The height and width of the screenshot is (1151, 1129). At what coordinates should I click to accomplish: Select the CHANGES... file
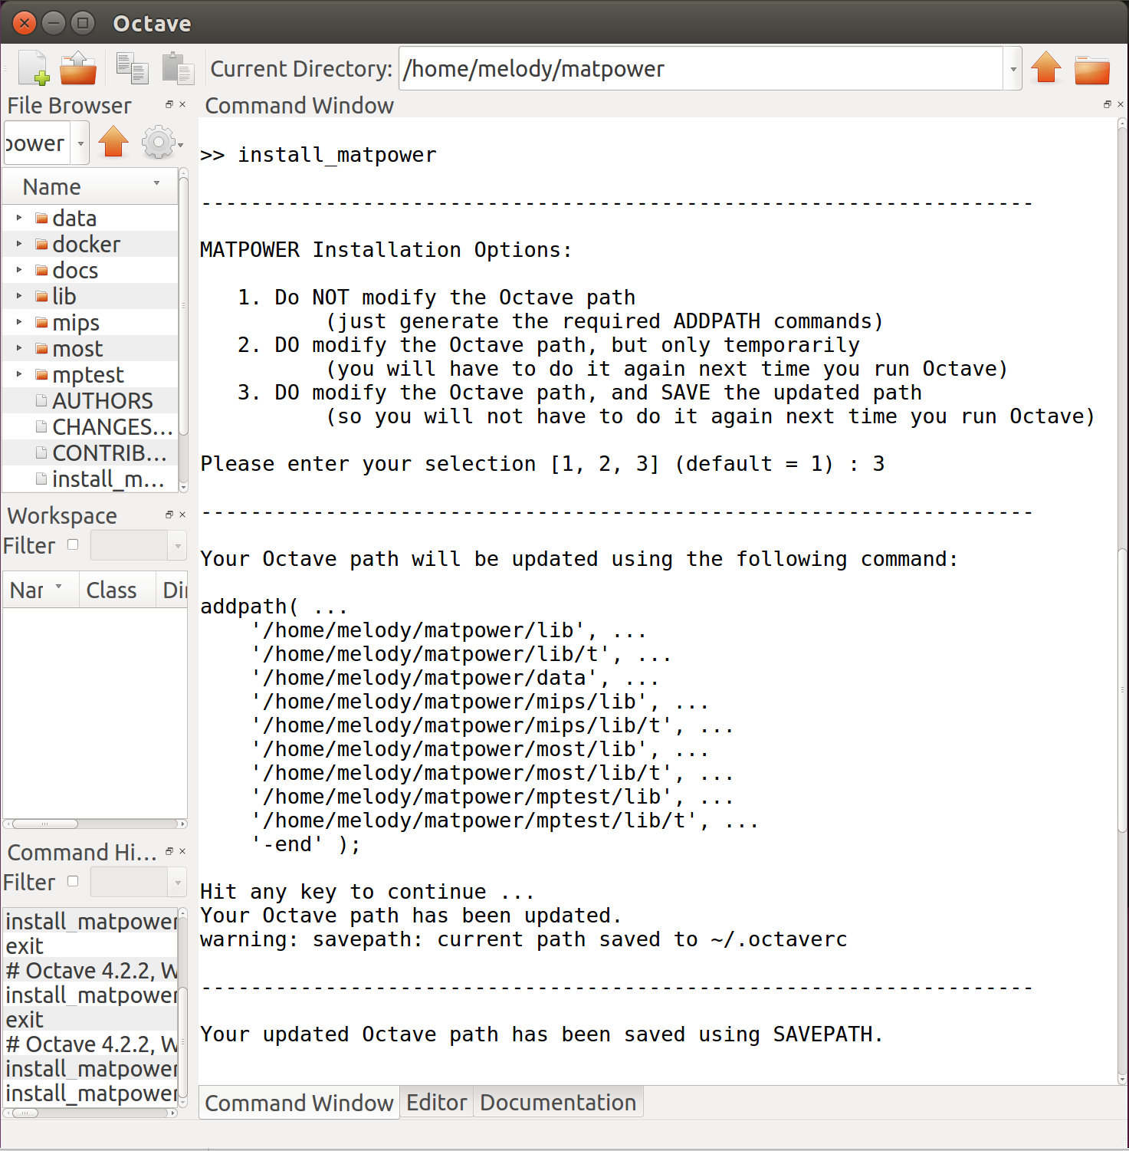click(x=113, y=427)
